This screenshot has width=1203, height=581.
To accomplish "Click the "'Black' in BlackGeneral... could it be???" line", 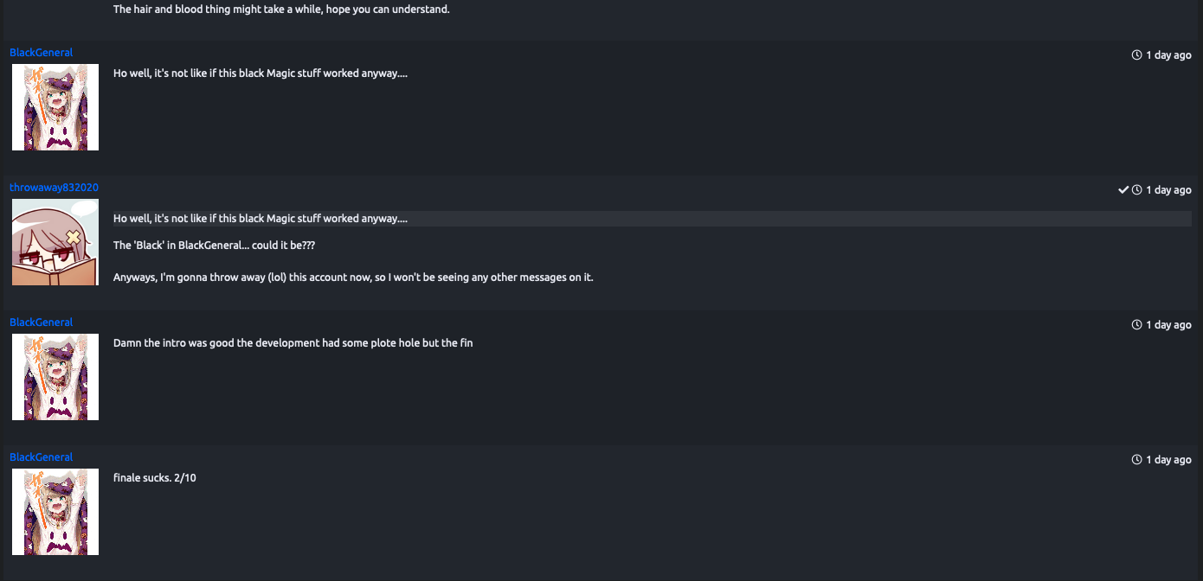I will (x=215, y=246).
